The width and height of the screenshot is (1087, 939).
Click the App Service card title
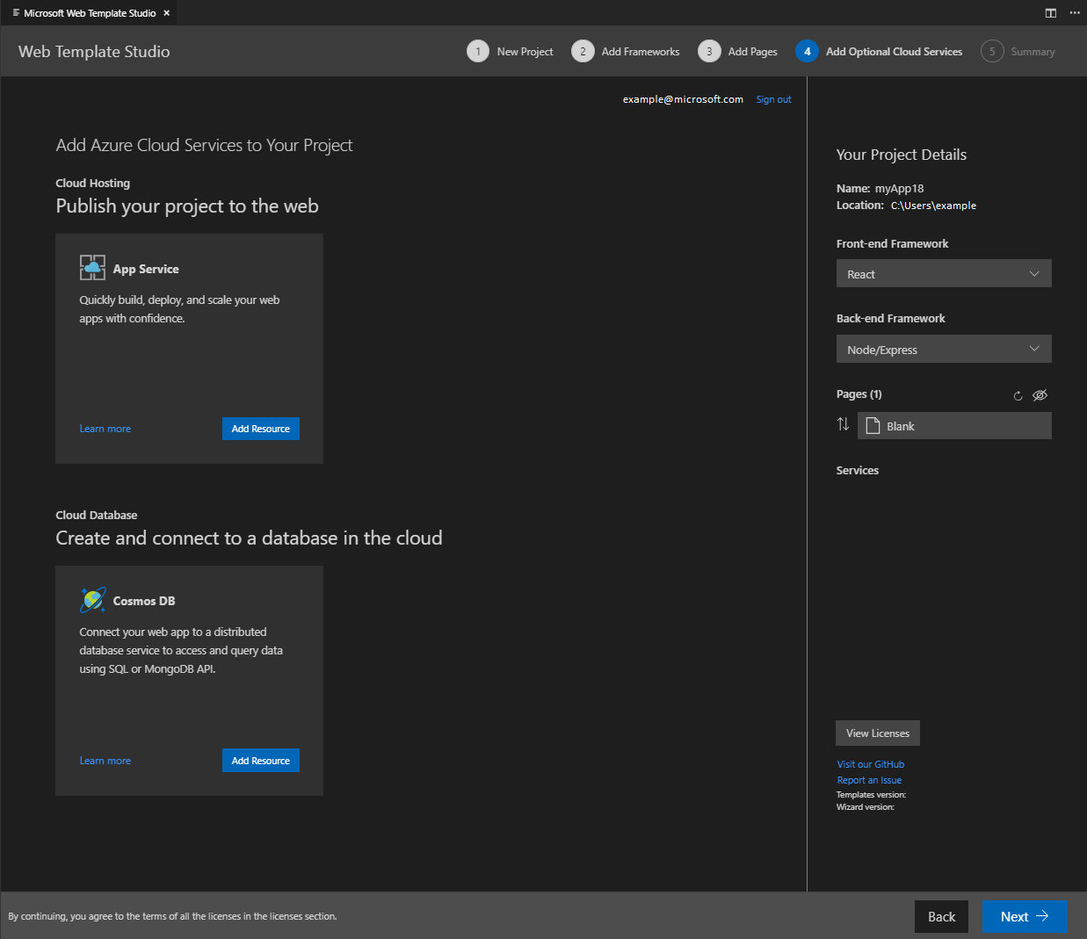[146, 269]
